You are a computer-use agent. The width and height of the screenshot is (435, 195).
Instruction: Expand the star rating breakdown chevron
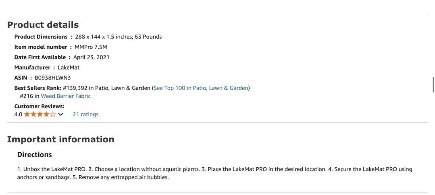click(x=61, y=114)
